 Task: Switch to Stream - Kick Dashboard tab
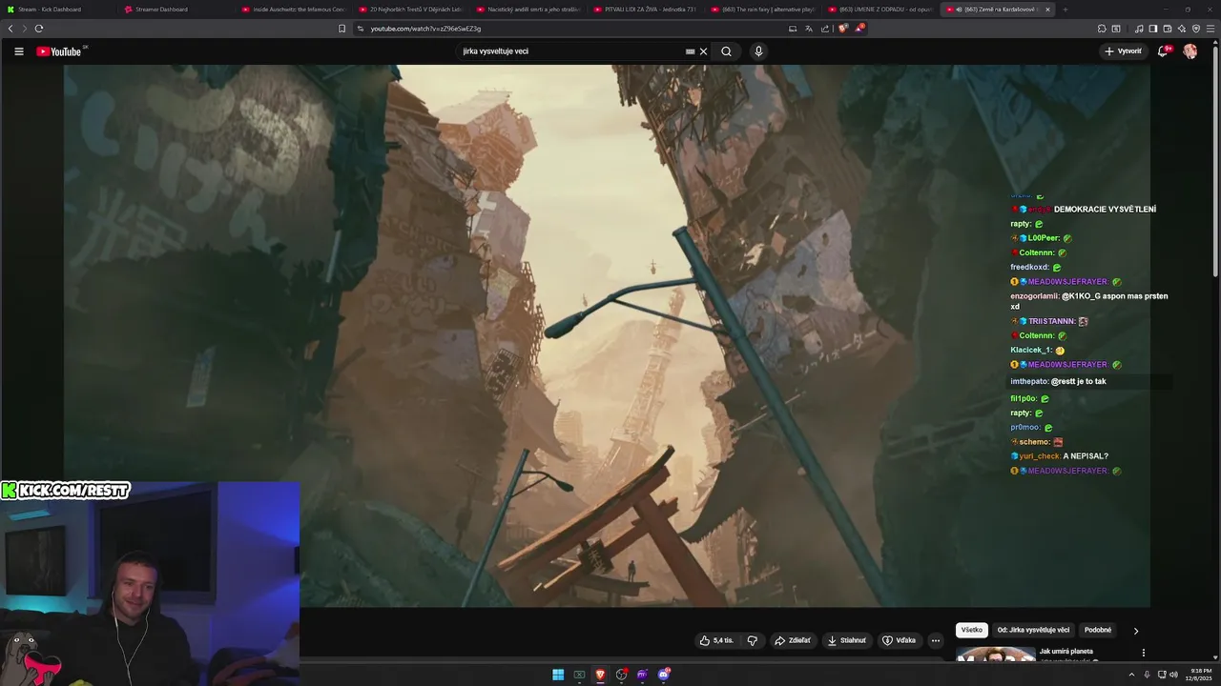(x=57, y=10)
